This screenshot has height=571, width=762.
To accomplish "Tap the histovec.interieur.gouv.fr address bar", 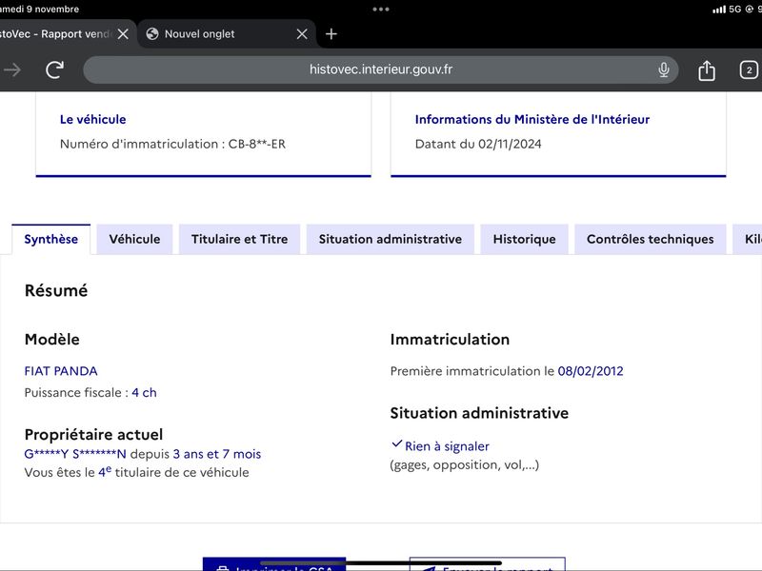I will pyautogui.click(x=380, y=69).
